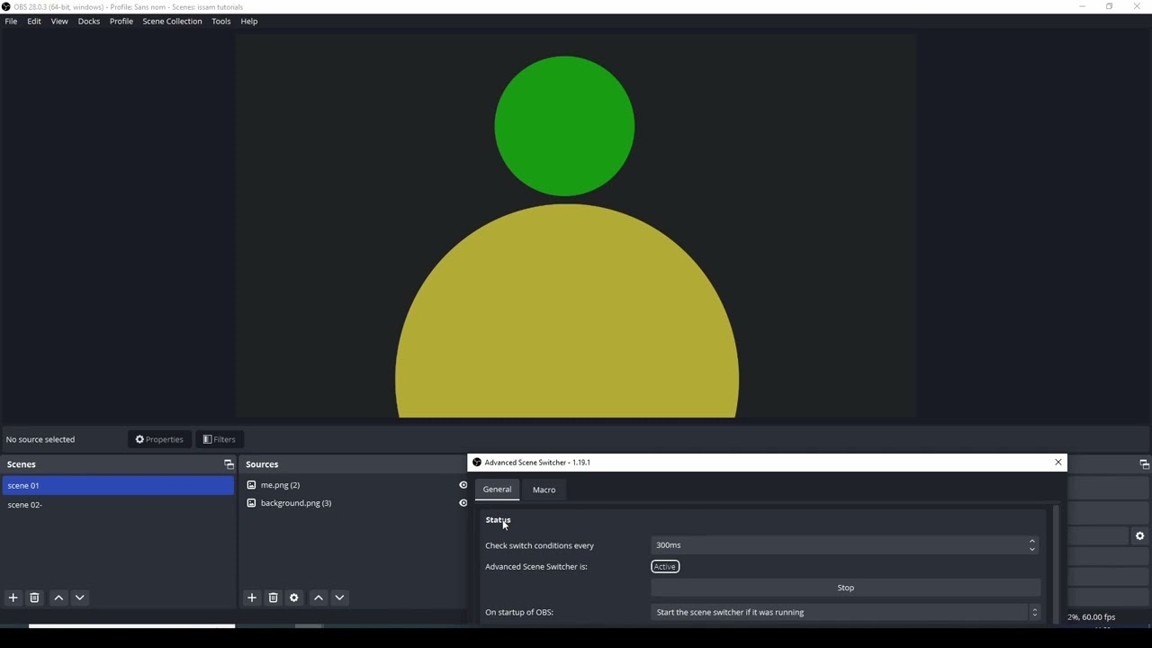Click the 'Sources' panel title
Viewport: 1152px width, 648px height.
[262, 464]
